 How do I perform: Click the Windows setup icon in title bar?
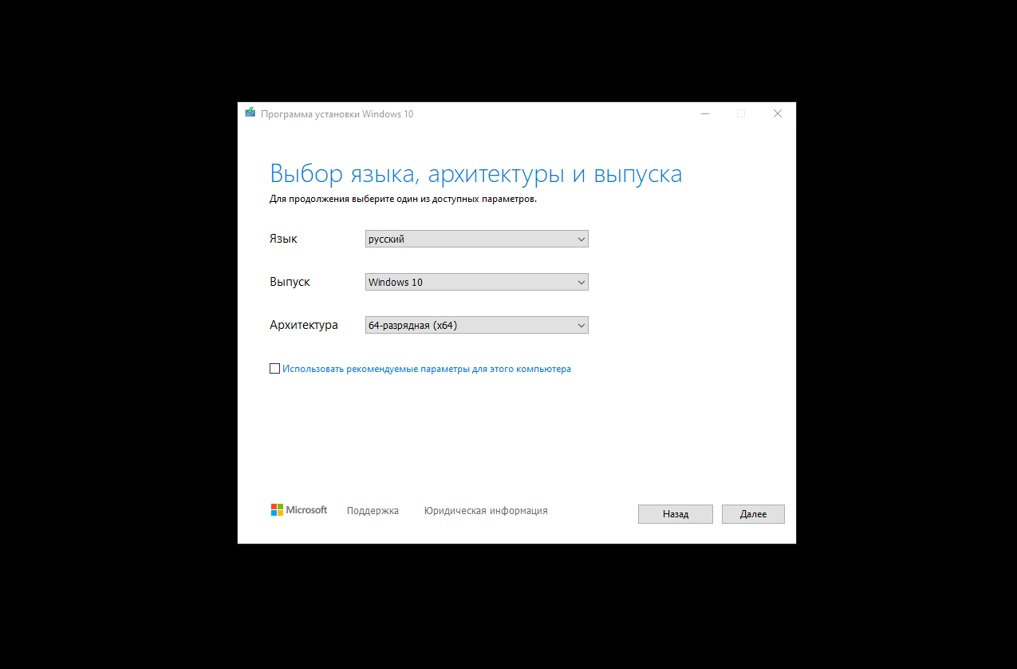pyautogui.click(x=250, y=113)
